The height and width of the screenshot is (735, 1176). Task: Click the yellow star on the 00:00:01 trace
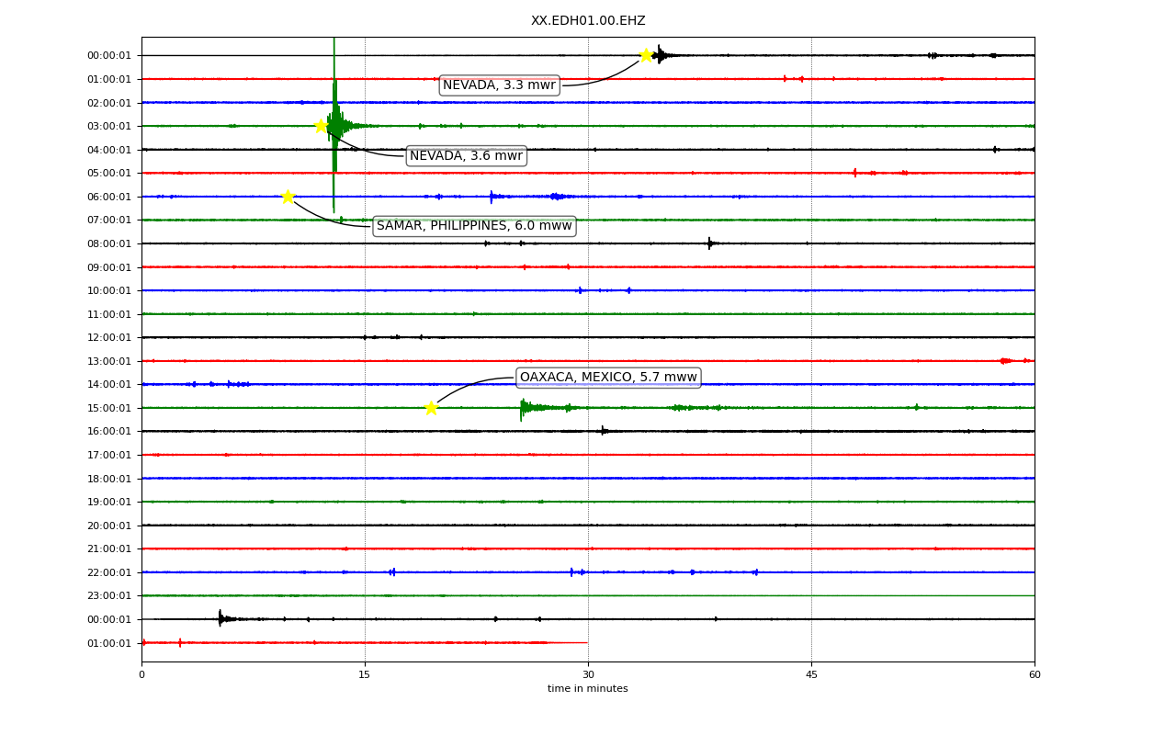point(646,55)
